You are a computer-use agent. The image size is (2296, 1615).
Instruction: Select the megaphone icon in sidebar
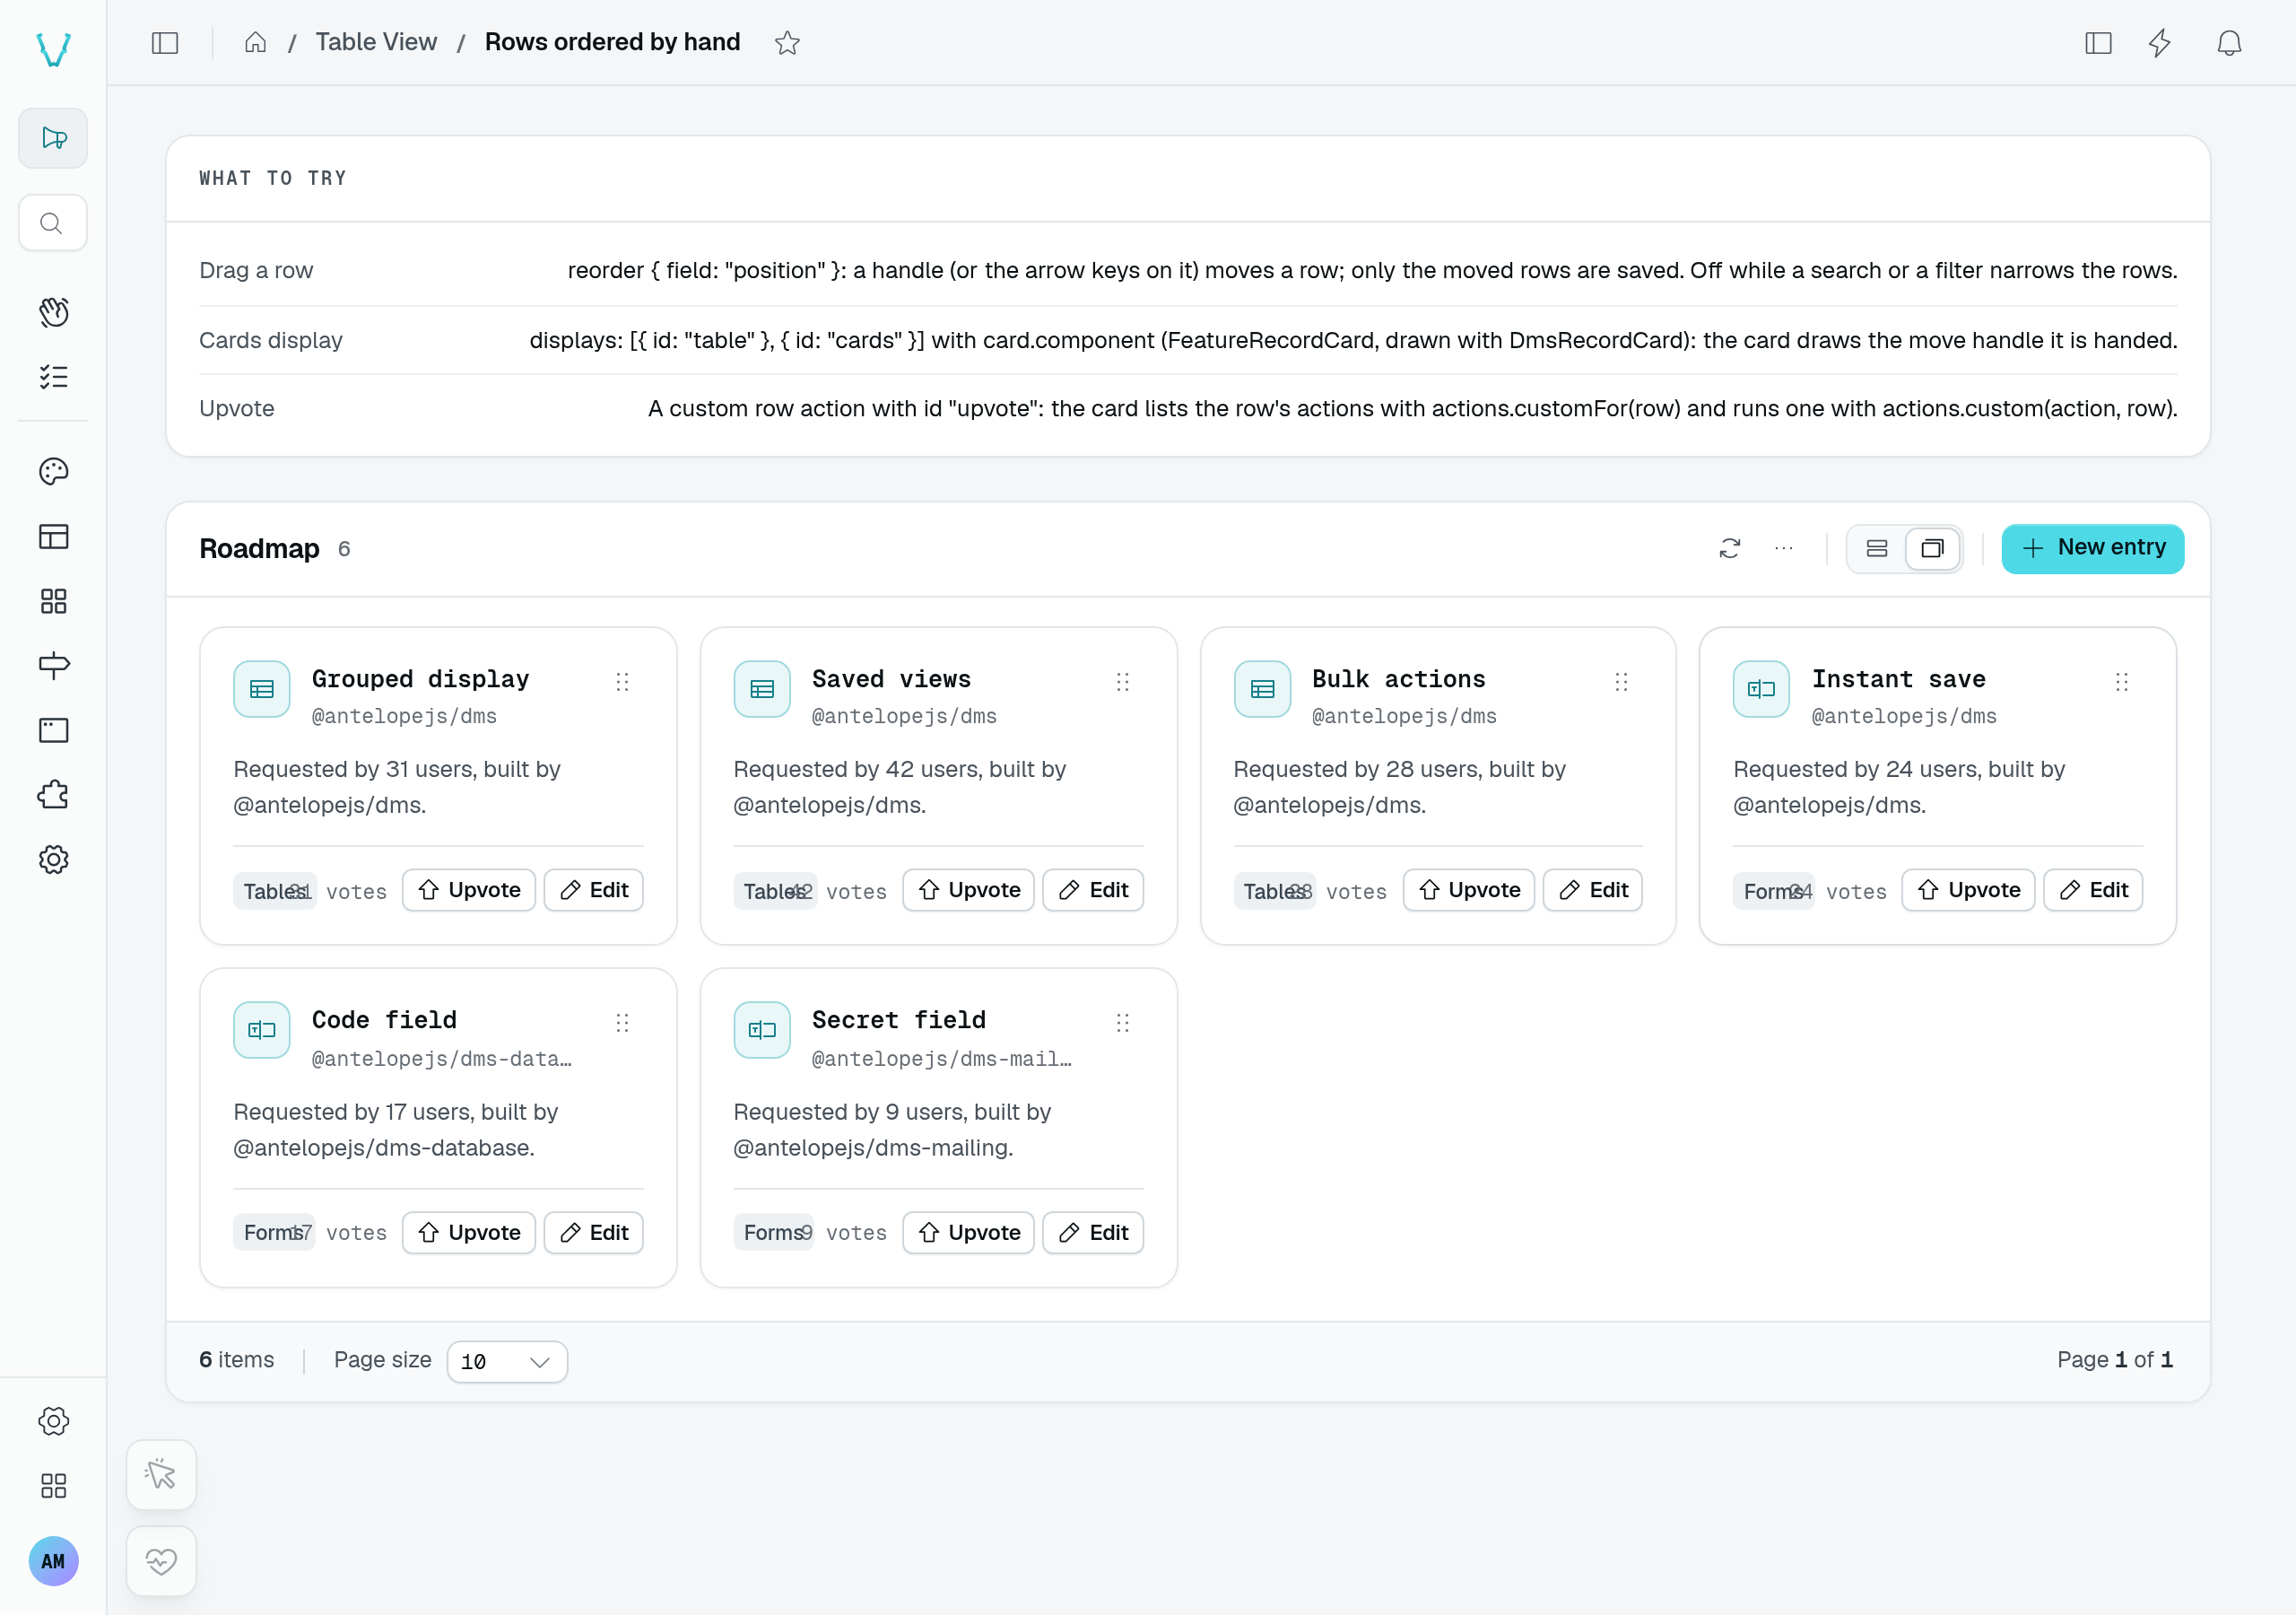pos(53,138)
